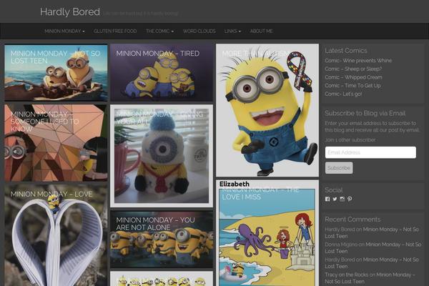Click the Subscribe button
This screenshot has width=429, height=286.
coord(339,168)
